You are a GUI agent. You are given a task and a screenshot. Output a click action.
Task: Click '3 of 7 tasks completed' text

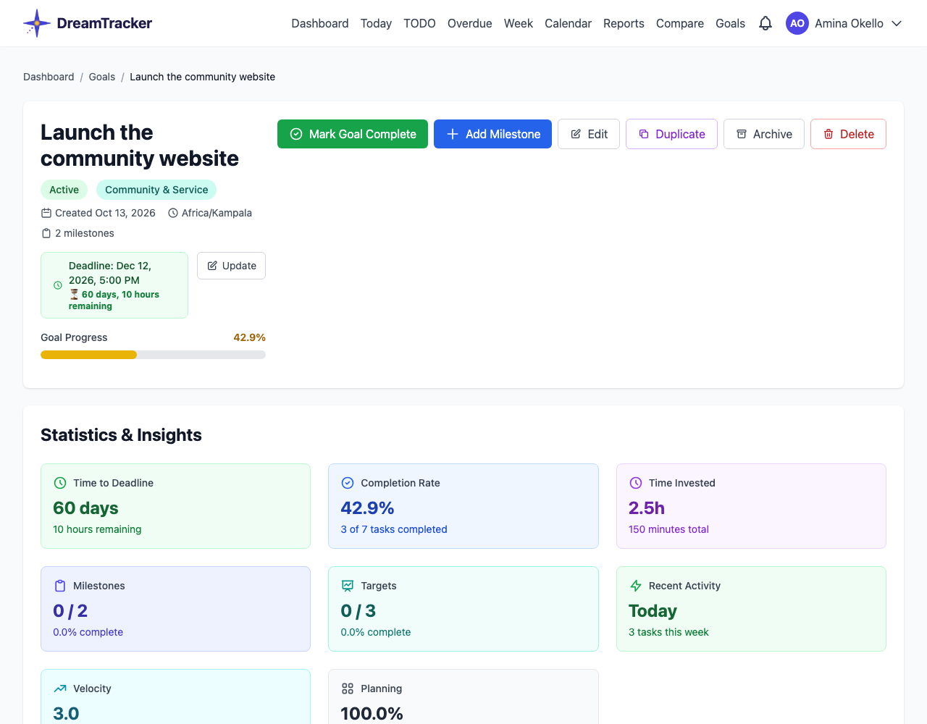pos(394,529)
